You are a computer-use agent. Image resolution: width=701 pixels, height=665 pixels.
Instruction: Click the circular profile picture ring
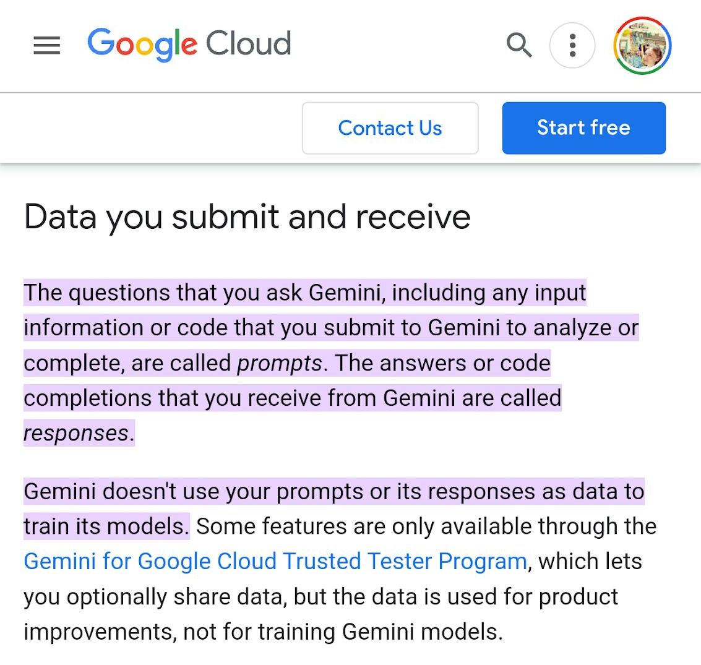(x=642, y=45)
